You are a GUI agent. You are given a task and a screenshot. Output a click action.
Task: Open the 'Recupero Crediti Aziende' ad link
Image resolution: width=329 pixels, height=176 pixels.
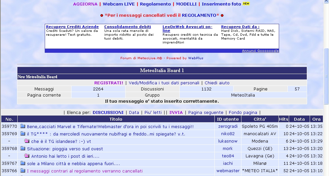pos(72,27)
